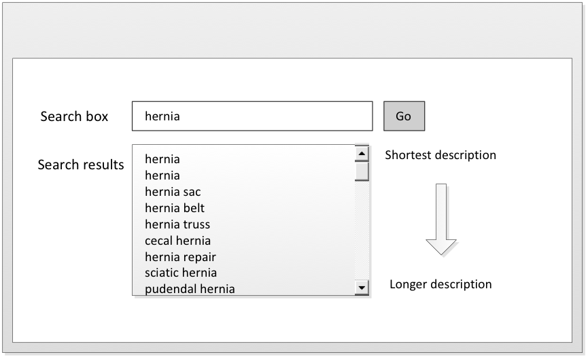Click the "Shortest description" text
The height and width of the screenshot is (359, 588).
tap(440, 155)
